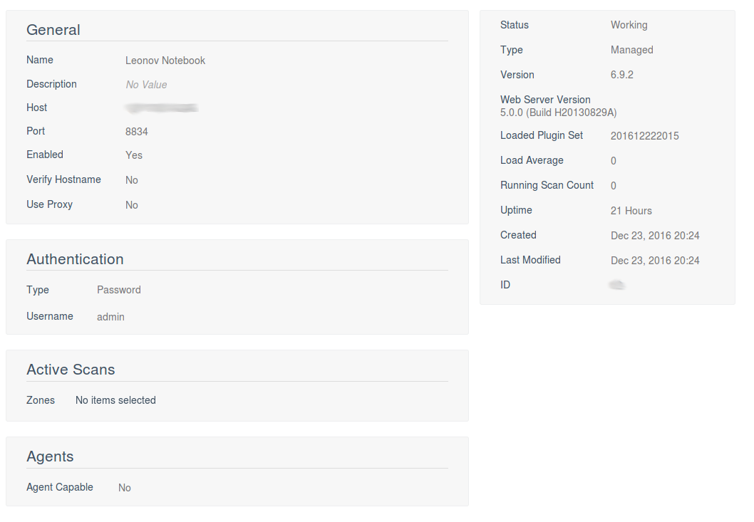Click the Uptime value 21 Hours
The height and width of the screenshot is (522, 754).
coord(631,211)
